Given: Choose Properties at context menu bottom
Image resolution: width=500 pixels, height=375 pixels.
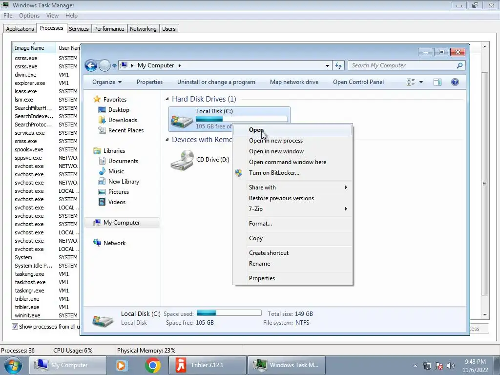Looking at the screenshot, I should coord(292,278).
